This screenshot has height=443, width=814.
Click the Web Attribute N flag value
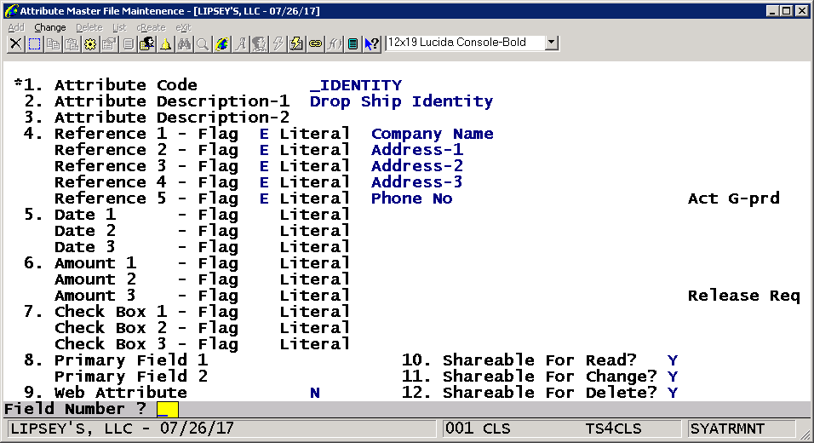pos(315,393)
